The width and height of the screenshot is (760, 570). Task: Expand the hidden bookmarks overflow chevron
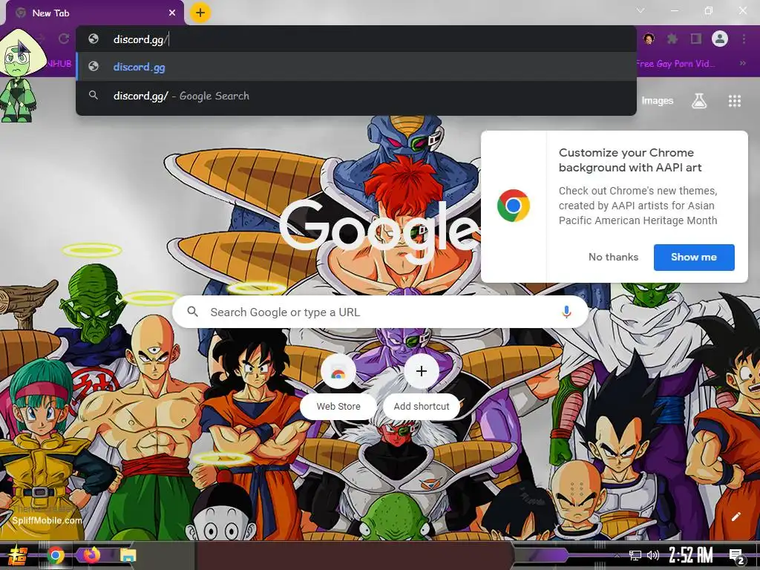click(742, 64)
